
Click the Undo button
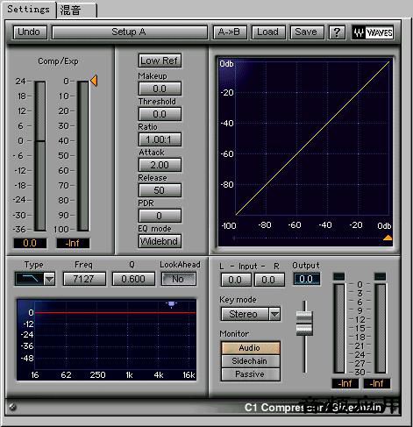pos(30,32)
